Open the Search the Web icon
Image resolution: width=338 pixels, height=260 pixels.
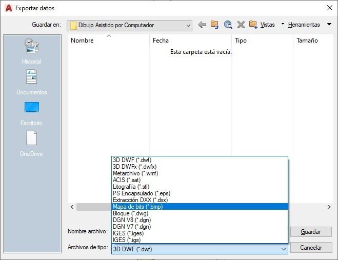[228, 25]
